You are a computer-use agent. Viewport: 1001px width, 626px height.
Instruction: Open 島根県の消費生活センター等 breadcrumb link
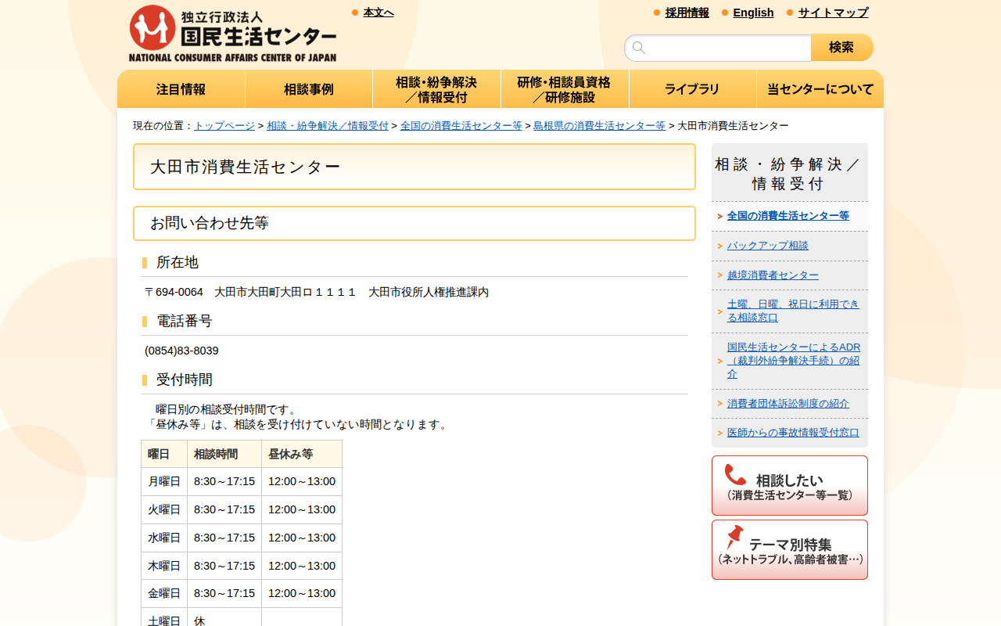[599, 126]
